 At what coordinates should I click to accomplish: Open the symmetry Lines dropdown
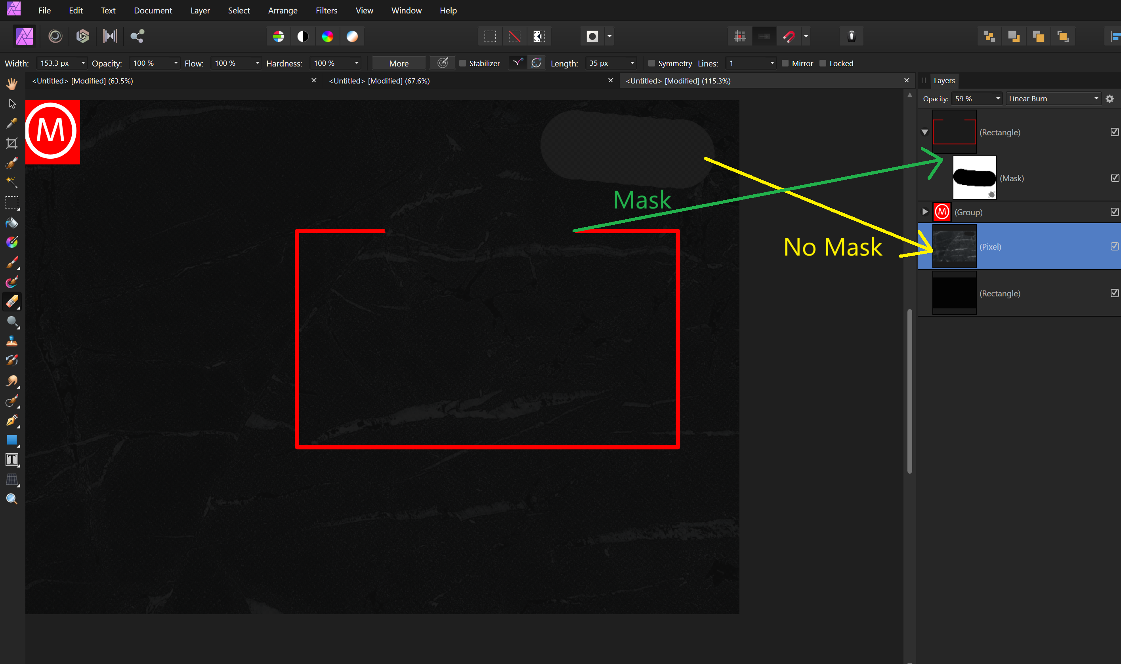772,63
